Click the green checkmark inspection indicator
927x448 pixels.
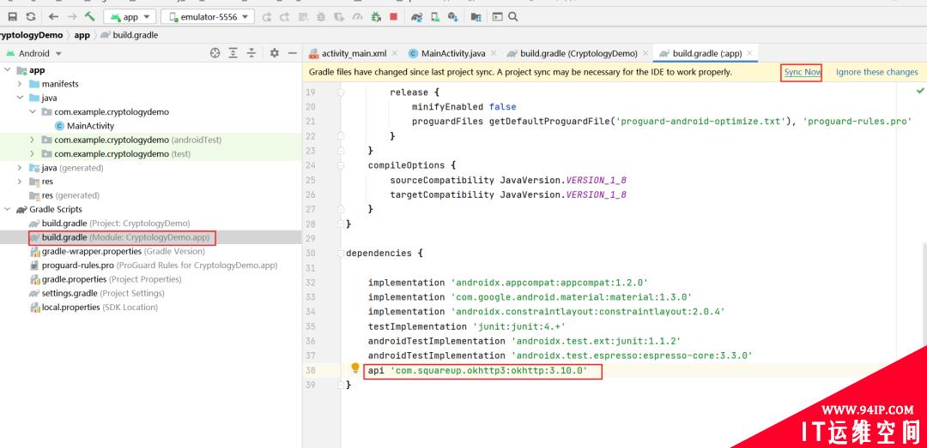(x=920, y=91)
